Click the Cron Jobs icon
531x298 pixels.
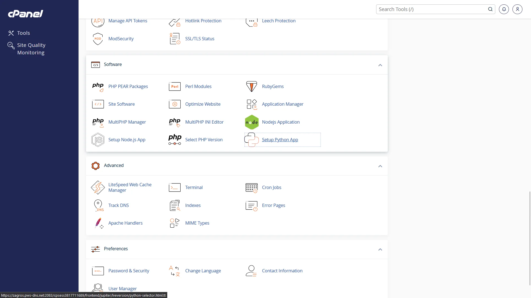251,188
